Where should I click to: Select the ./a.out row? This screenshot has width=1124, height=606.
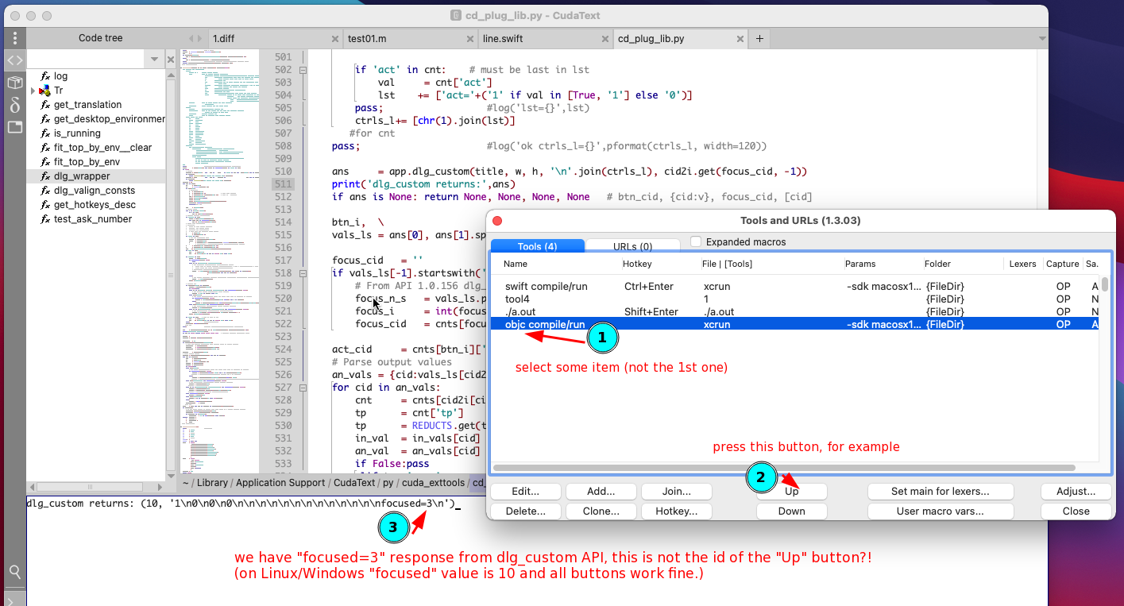[x=794, y=311]
